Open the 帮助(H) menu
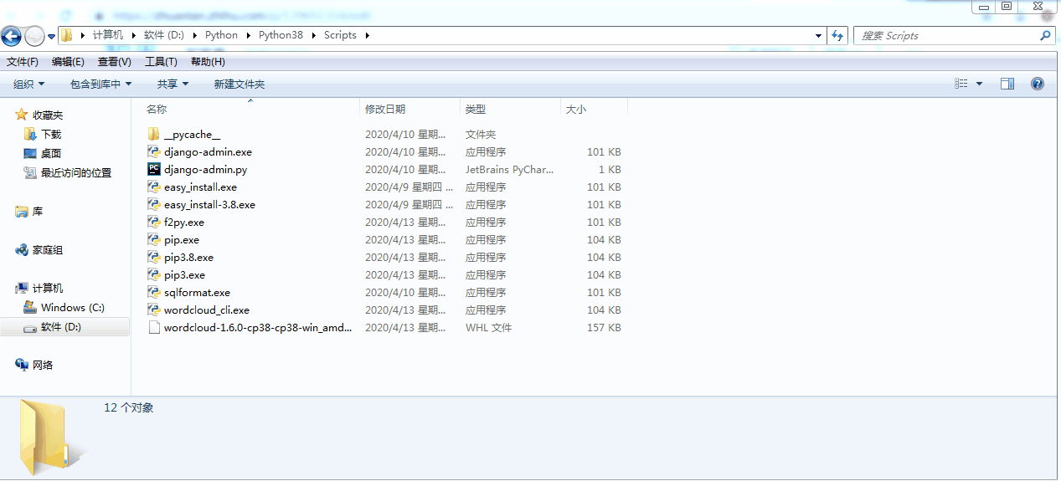1061x481 pixels. click(208, 62)
